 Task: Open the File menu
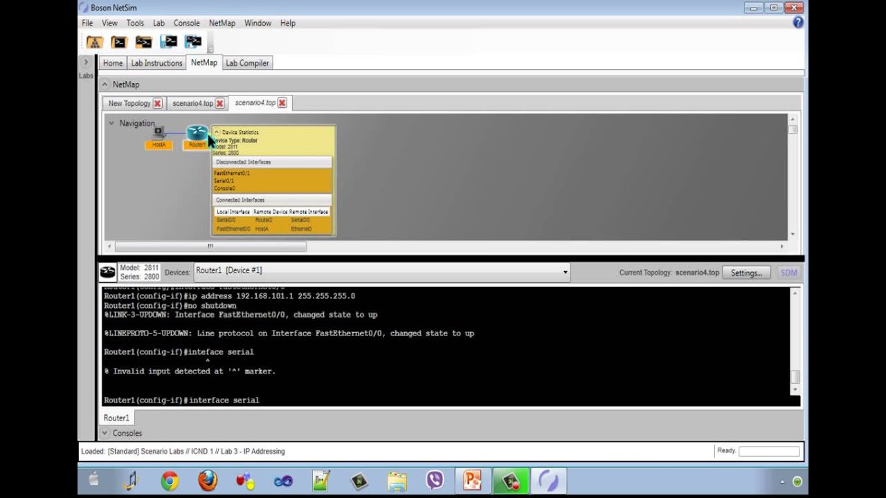(87, 23)
